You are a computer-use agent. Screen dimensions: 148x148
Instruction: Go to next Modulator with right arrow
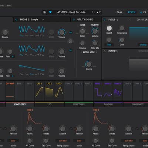pos(97,53)
